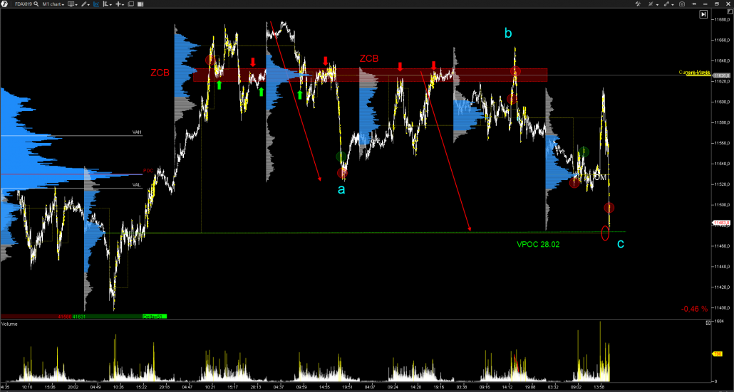This screenshot has width=734, height=392.
Task: Open Volume panel settings corner icon
Action: [708, 323]
